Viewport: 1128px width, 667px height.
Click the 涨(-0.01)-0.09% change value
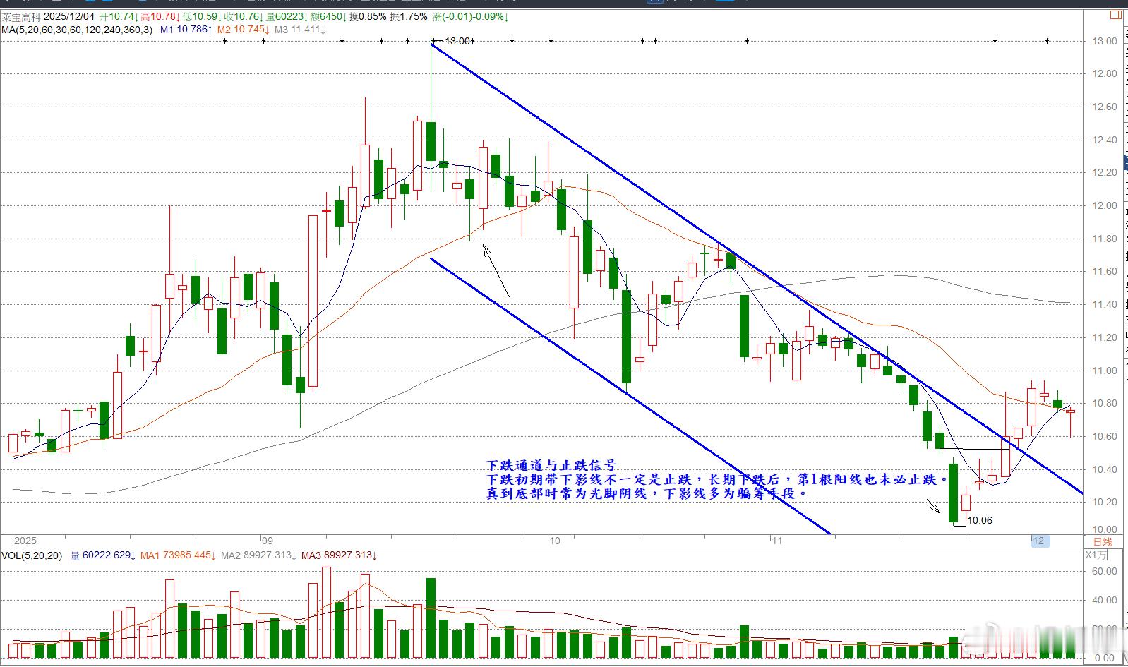click(470, 17)
